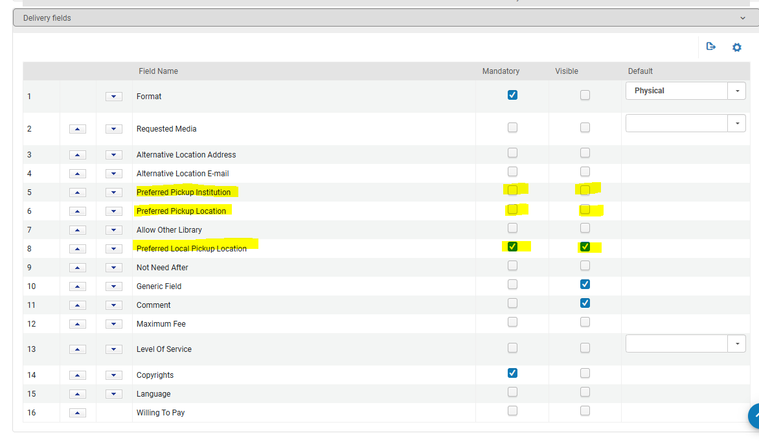Screen dimensions: 759x442
Task: Click the Field Name column header
Action: [158, 71]
